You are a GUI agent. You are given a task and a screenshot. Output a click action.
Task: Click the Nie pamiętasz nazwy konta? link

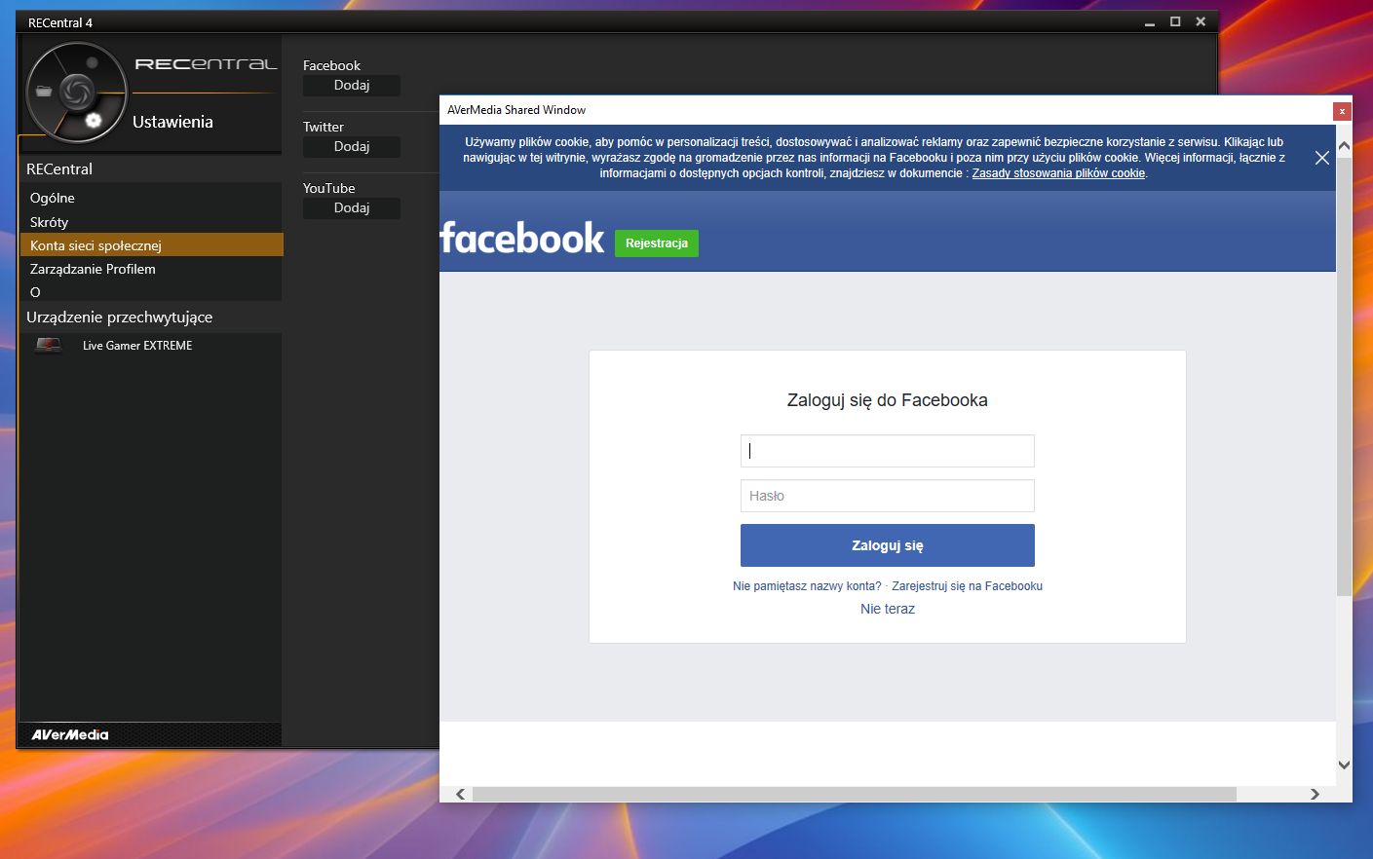point(807,586)
